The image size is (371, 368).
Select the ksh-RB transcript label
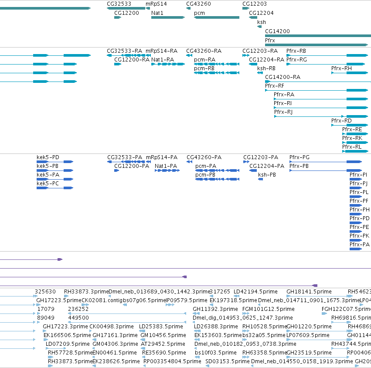click(266, 68)
